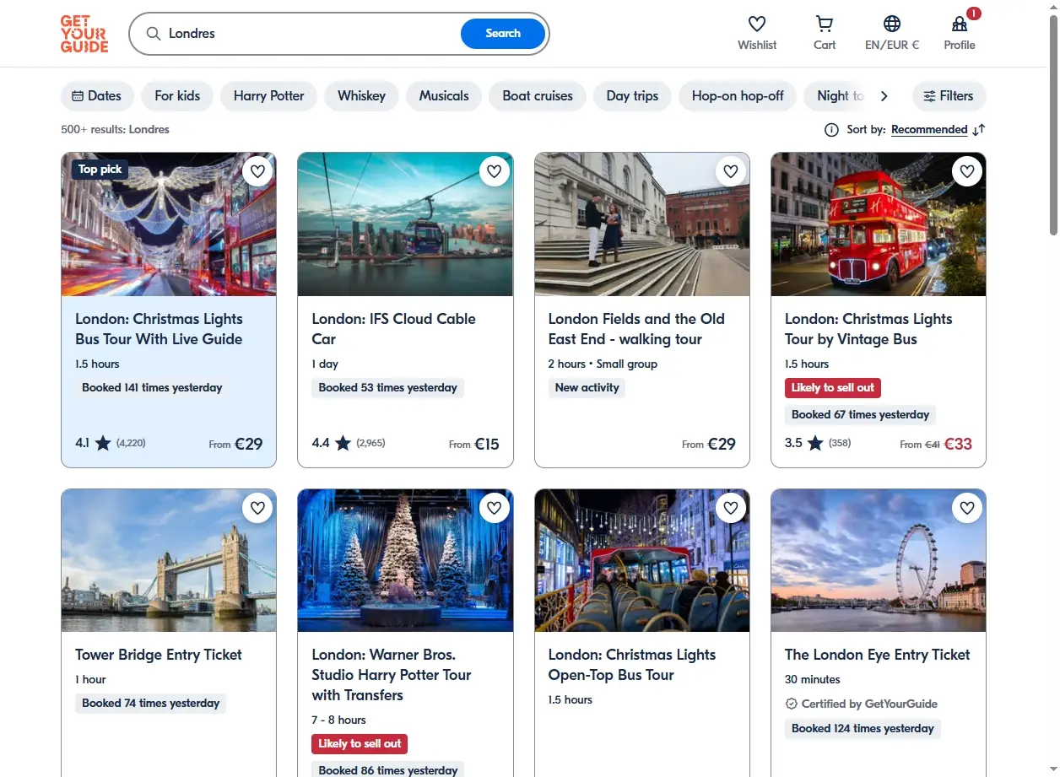1060x777 pixels.
Task: Open the Dates picker chip
Action: tap(97, 96)
